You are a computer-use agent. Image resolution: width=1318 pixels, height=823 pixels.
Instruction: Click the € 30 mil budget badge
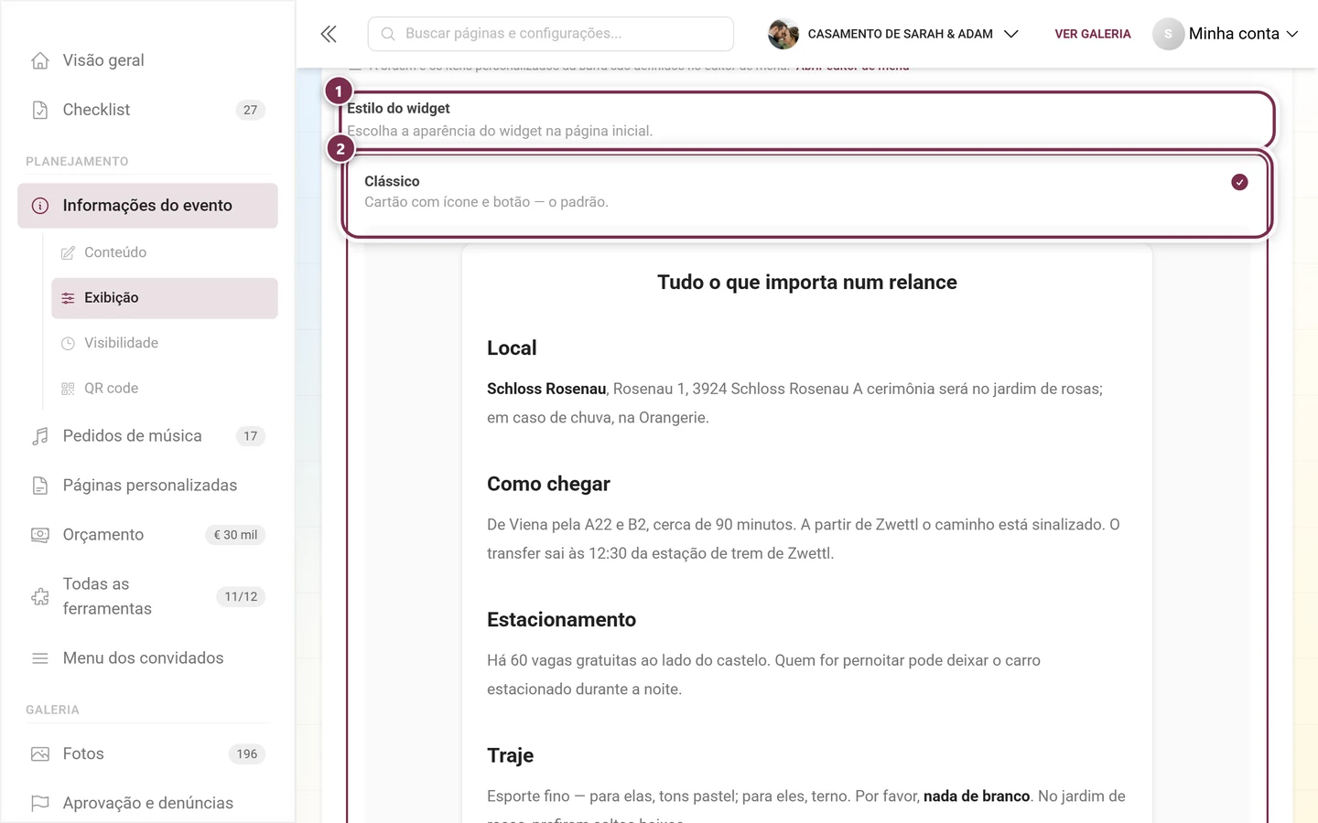(x=235, y=535)
